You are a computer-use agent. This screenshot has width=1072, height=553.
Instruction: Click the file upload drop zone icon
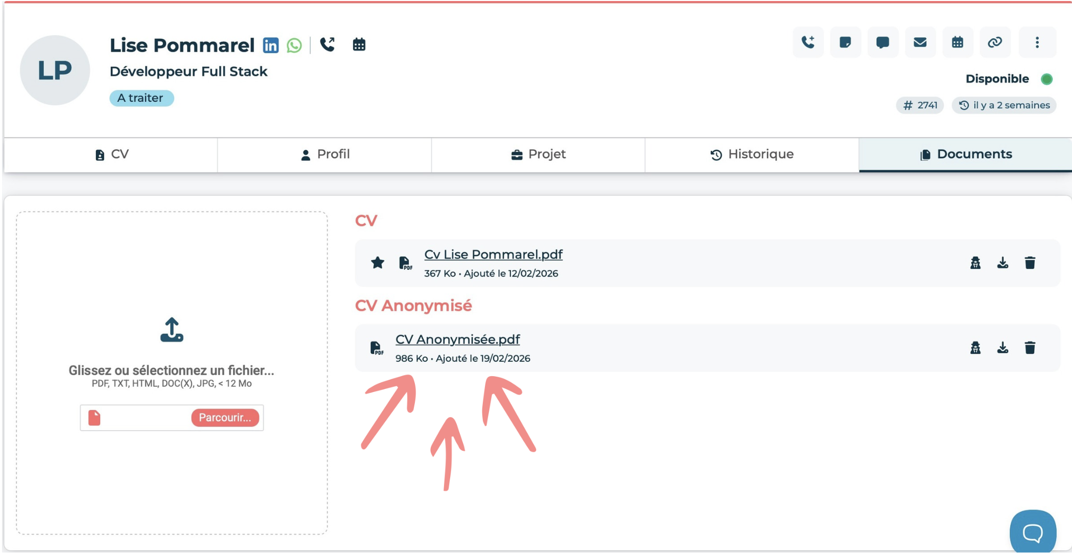pos(172,330)
